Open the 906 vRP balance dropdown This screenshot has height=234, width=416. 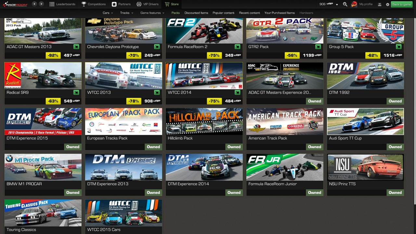click(329, 4)
